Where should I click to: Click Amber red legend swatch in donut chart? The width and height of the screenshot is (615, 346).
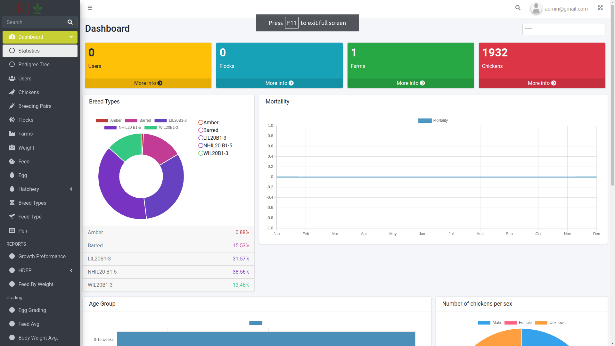[102, 121]
